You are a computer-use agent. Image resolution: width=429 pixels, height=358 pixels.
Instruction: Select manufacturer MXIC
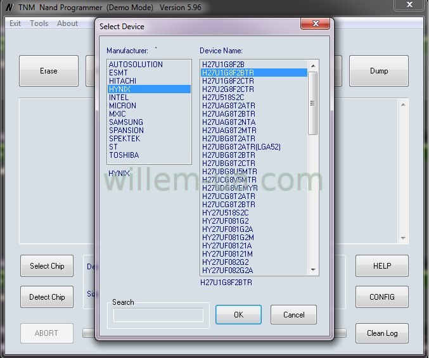[150, 114]
